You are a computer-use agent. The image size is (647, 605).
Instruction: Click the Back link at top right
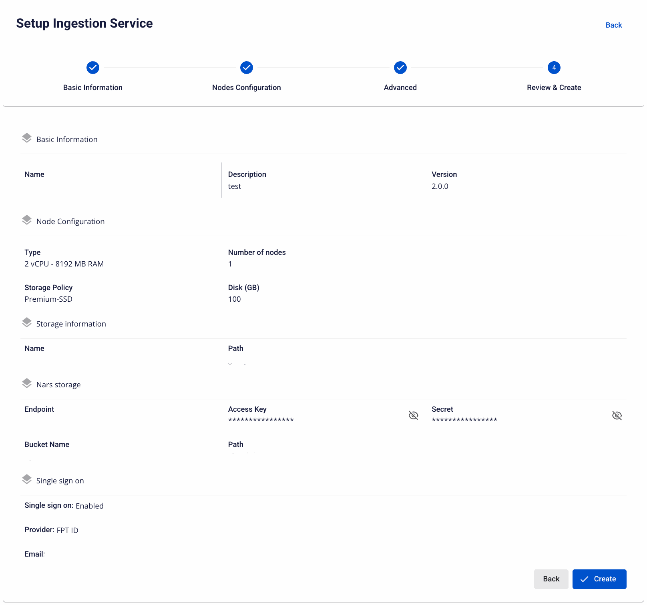coord(614,25)
